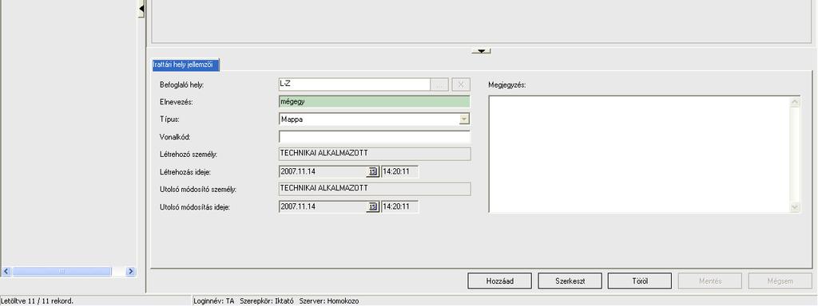818x306 pixels.
Task: Open the Típus dropdown list
Action: click(464, 120)
